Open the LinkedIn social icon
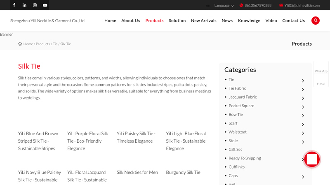330x185 pixels. 24,5
